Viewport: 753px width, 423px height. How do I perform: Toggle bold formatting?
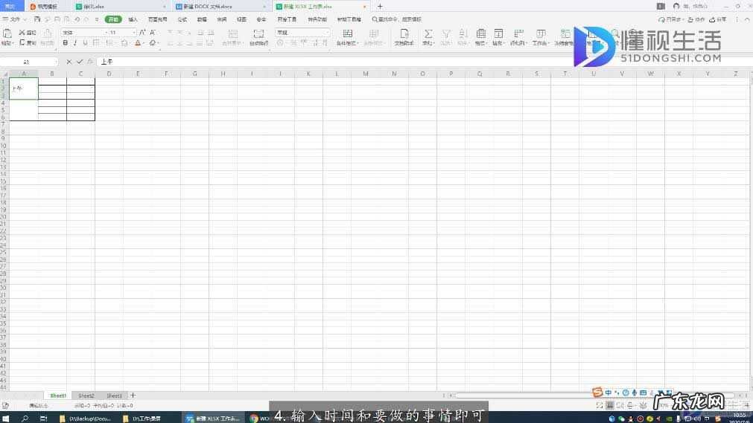66,42
